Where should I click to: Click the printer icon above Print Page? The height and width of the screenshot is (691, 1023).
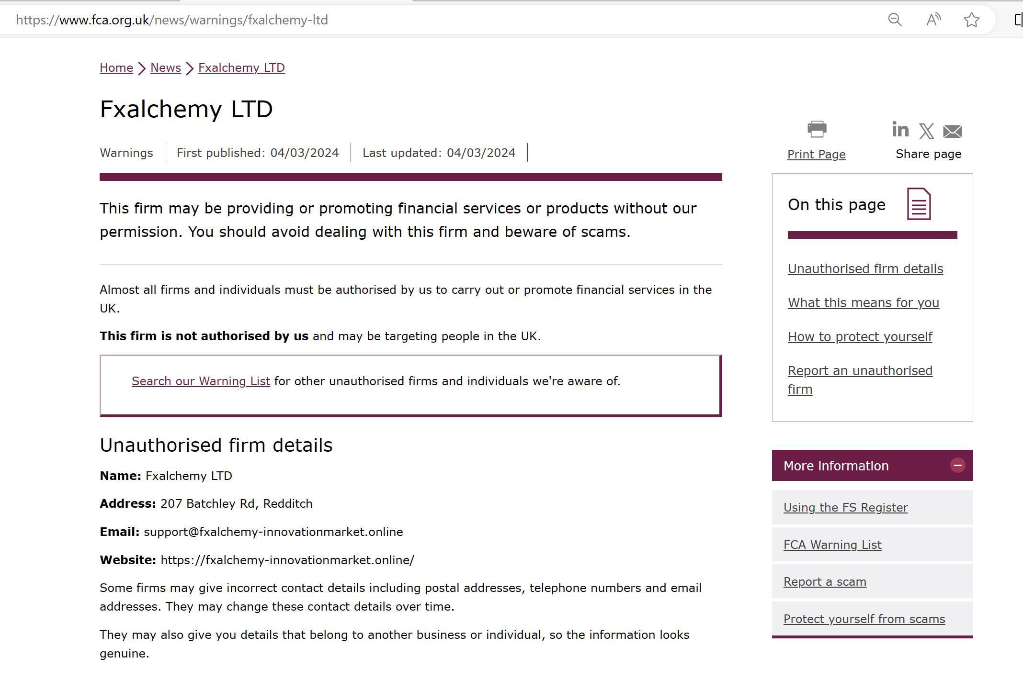[817, 129]
